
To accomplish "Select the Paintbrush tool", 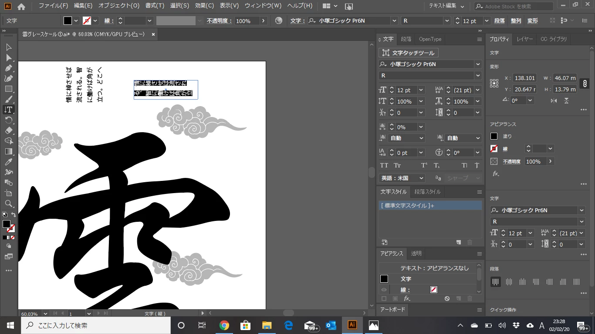I will (8, 99).
